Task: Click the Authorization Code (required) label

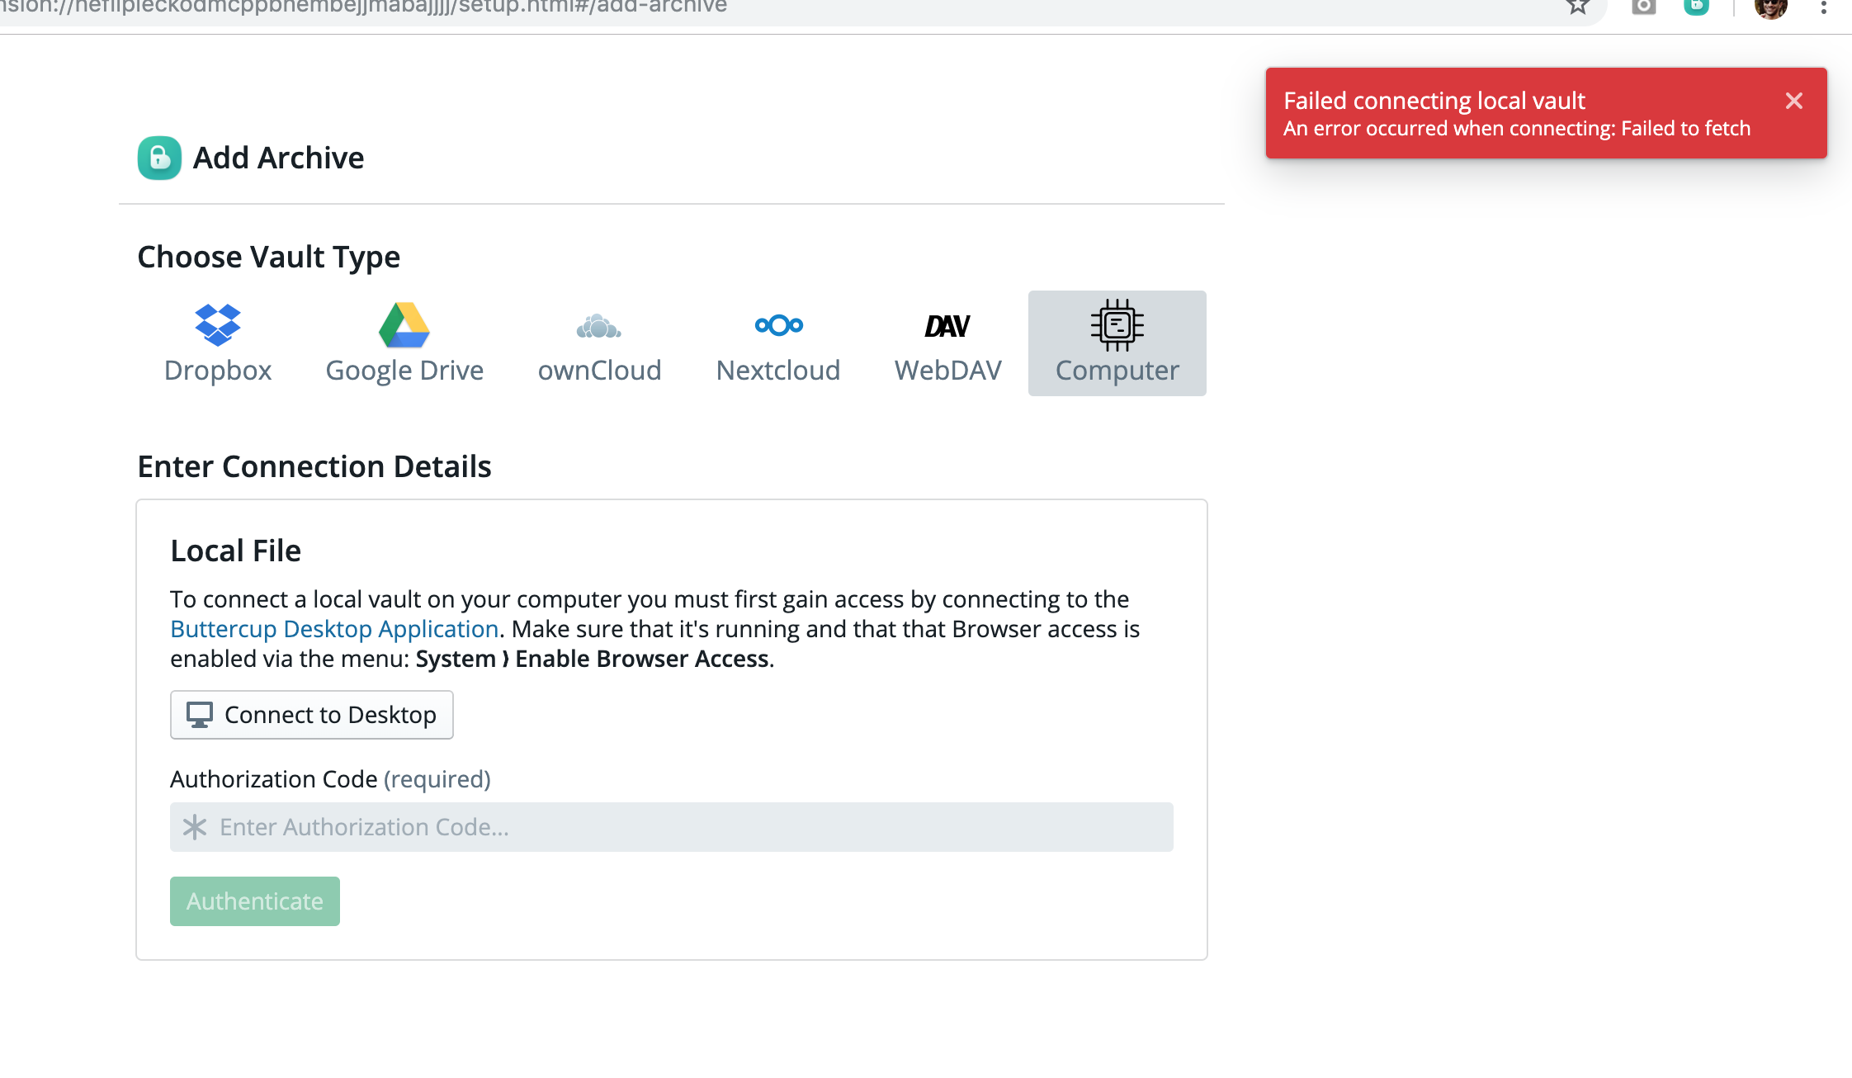Action: [331, 779]
